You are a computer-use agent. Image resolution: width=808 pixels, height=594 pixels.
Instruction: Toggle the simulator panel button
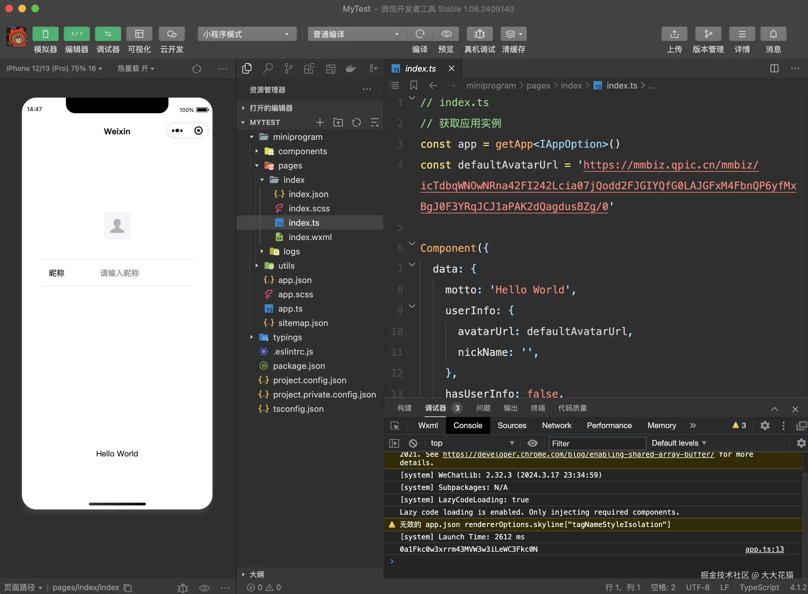click(x=45, y=34)
